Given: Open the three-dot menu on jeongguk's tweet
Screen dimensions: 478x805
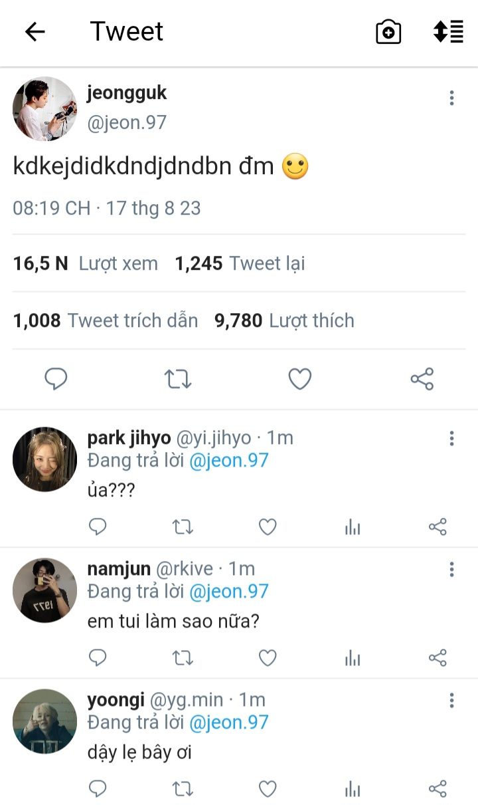Looking at the screenshot, I should [451, 98].
